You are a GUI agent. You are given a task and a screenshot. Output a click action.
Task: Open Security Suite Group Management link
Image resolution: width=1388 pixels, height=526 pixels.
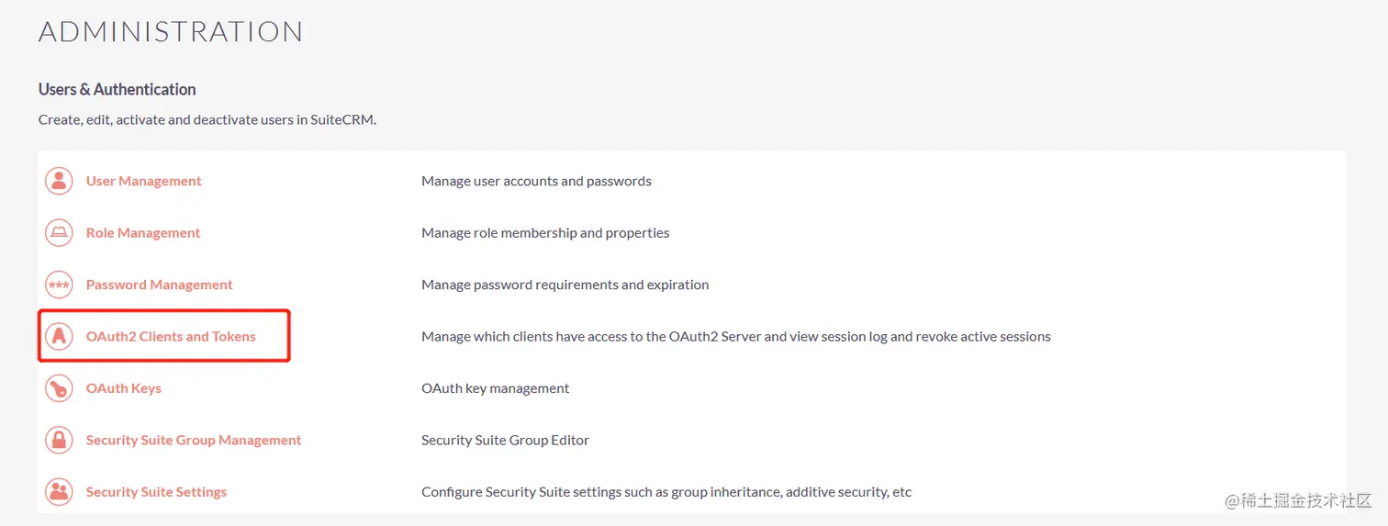pos(193,441)
